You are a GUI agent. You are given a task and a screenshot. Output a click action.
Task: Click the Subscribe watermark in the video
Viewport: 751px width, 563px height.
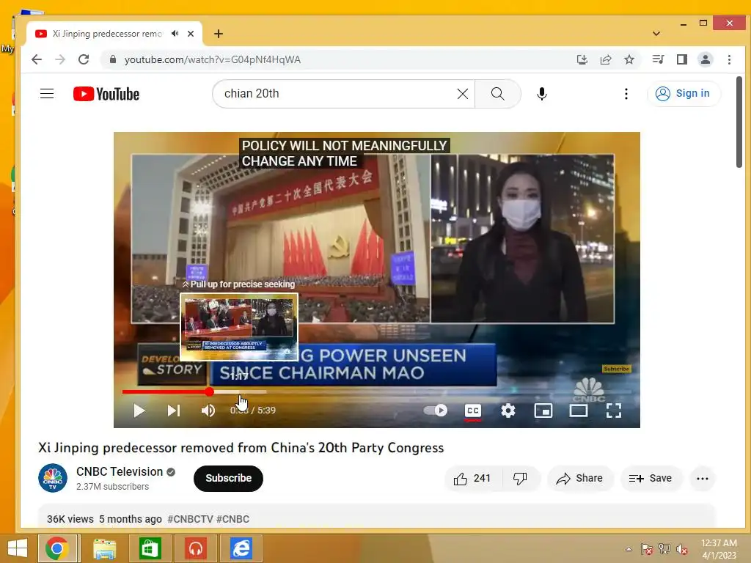pos(616,369)
